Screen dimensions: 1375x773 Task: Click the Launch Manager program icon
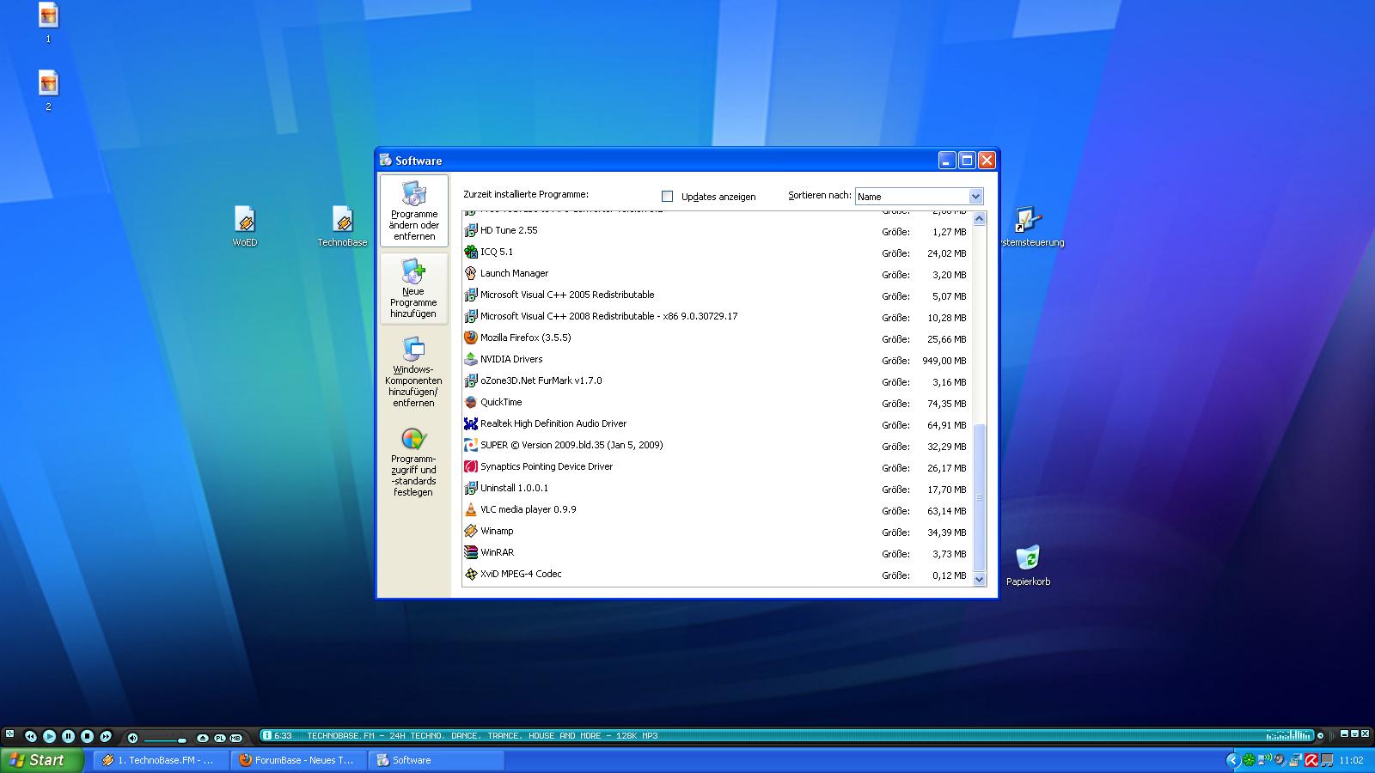coord(471,273)
